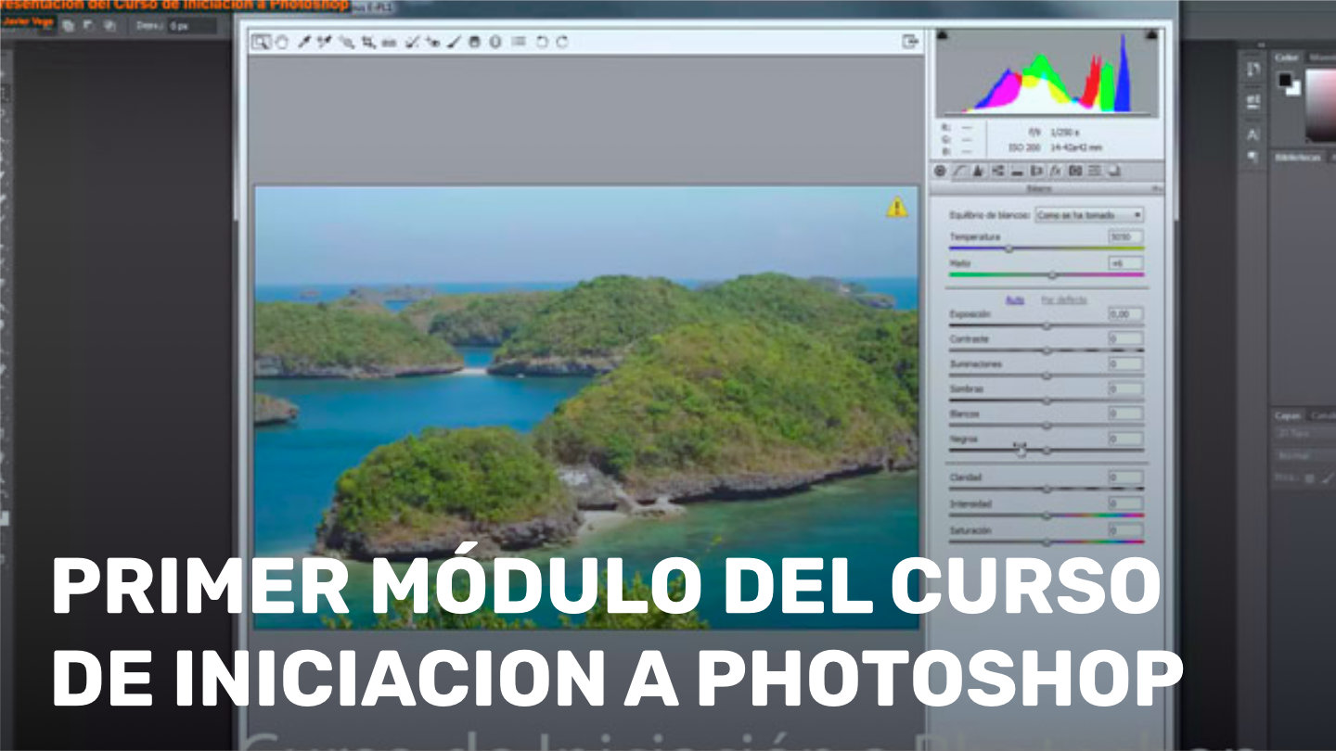This screenshot has height=751, width=1336.
Task: Click the Sombras value field
Action: (x=1125, y=389)
